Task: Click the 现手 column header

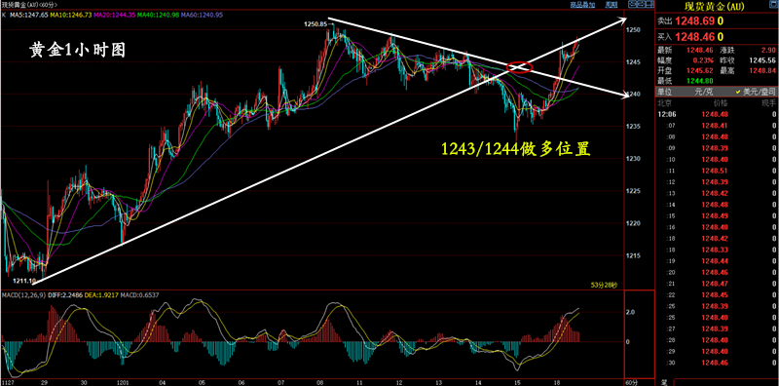Action: [768, 103]
